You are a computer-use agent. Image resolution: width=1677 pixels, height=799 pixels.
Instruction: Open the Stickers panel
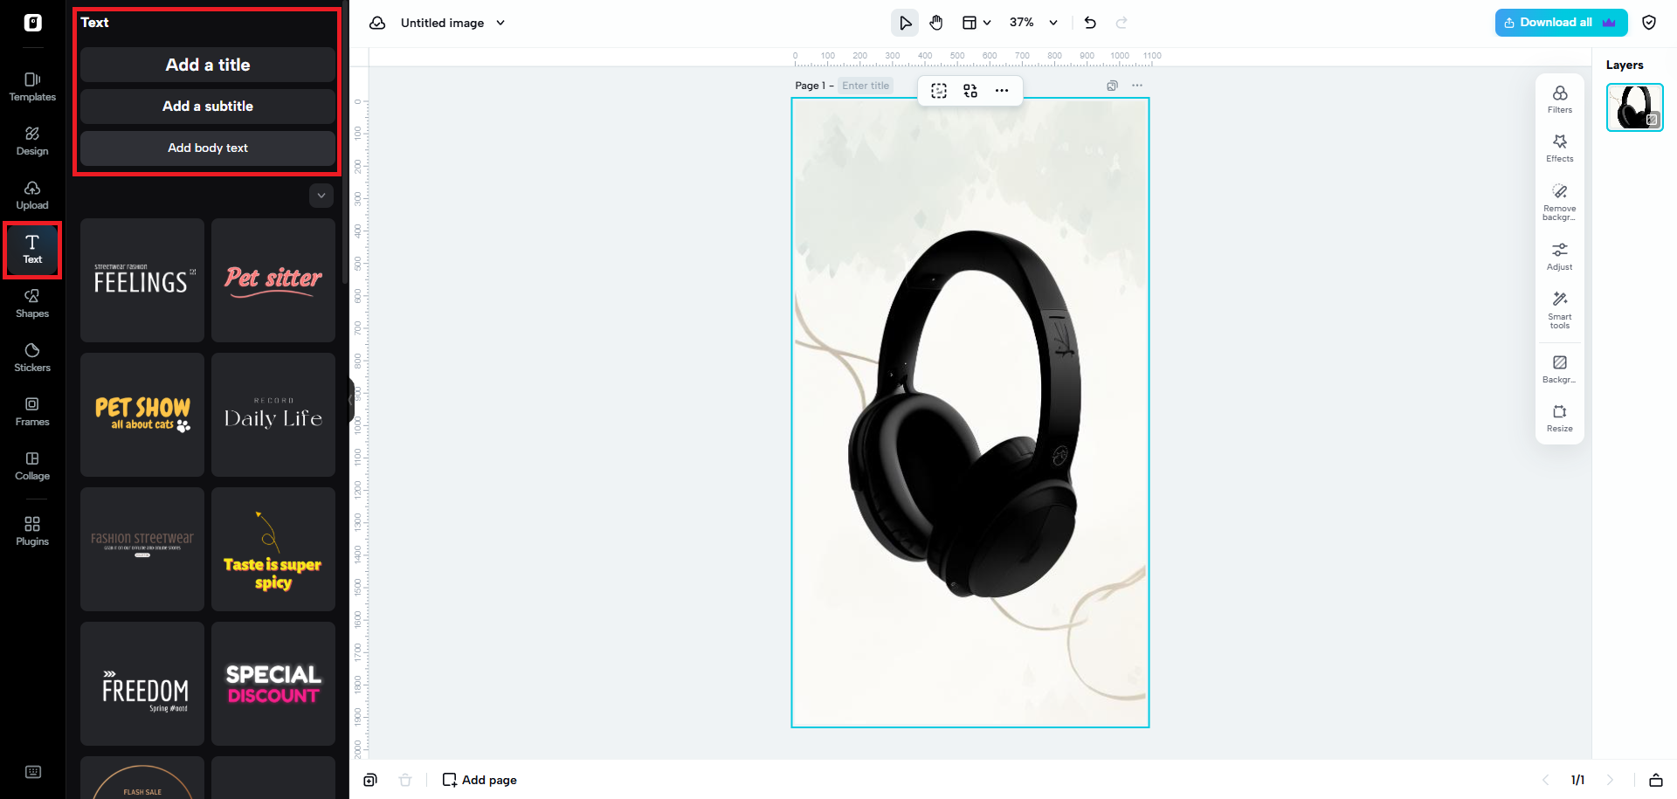coord(31,357)
